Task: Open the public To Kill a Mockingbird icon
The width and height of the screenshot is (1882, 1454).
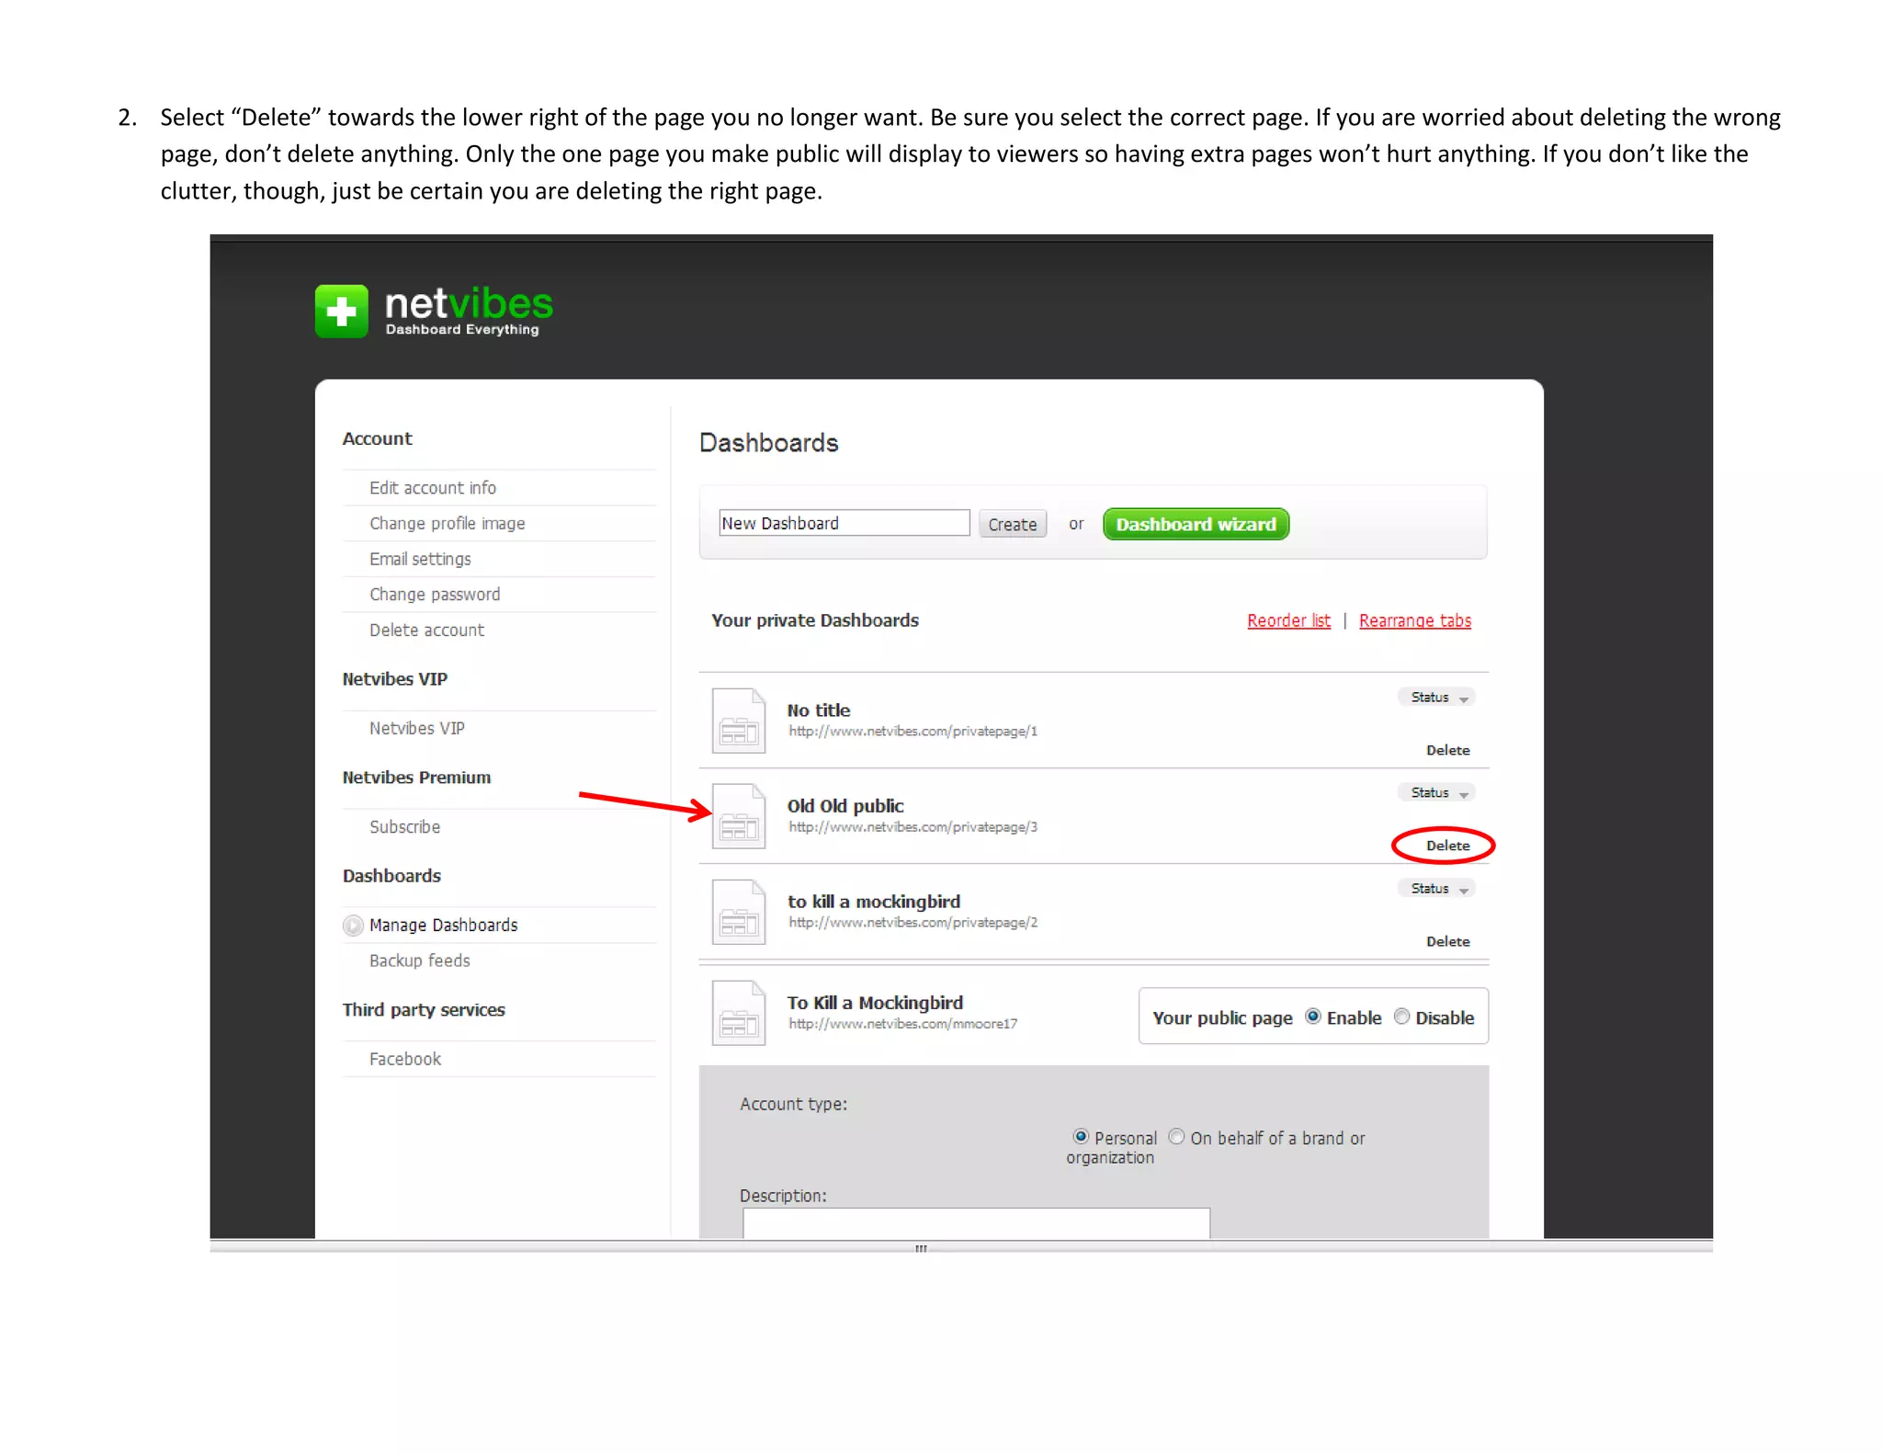Action: [x=739, y=1013]
